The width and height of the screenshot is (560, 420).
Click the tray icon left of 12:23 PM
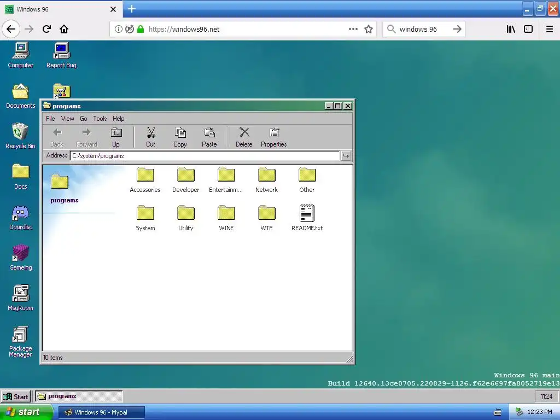tap(520, 412)
